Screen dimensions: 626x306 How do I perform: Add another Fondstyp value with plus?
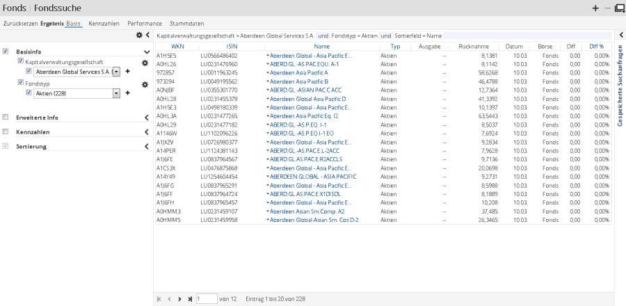pyautogui.click(x=127, y=92)
